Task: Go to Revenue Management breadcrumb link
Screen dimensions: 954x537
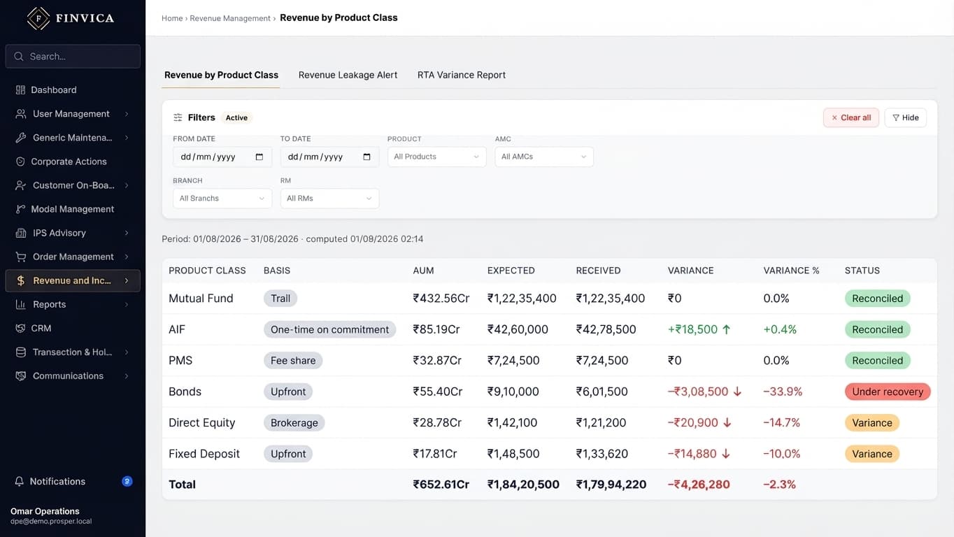Action: pyautogui.click(x=230, y=18)
